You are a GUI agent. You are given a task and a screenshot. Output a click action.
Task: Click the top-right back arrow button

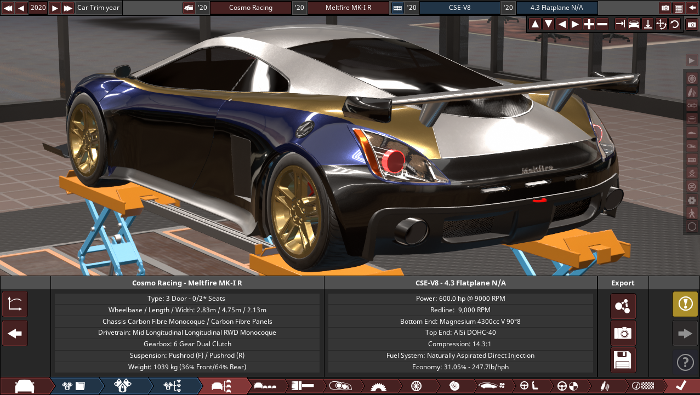pyautogui.click(x=692, y=8)
